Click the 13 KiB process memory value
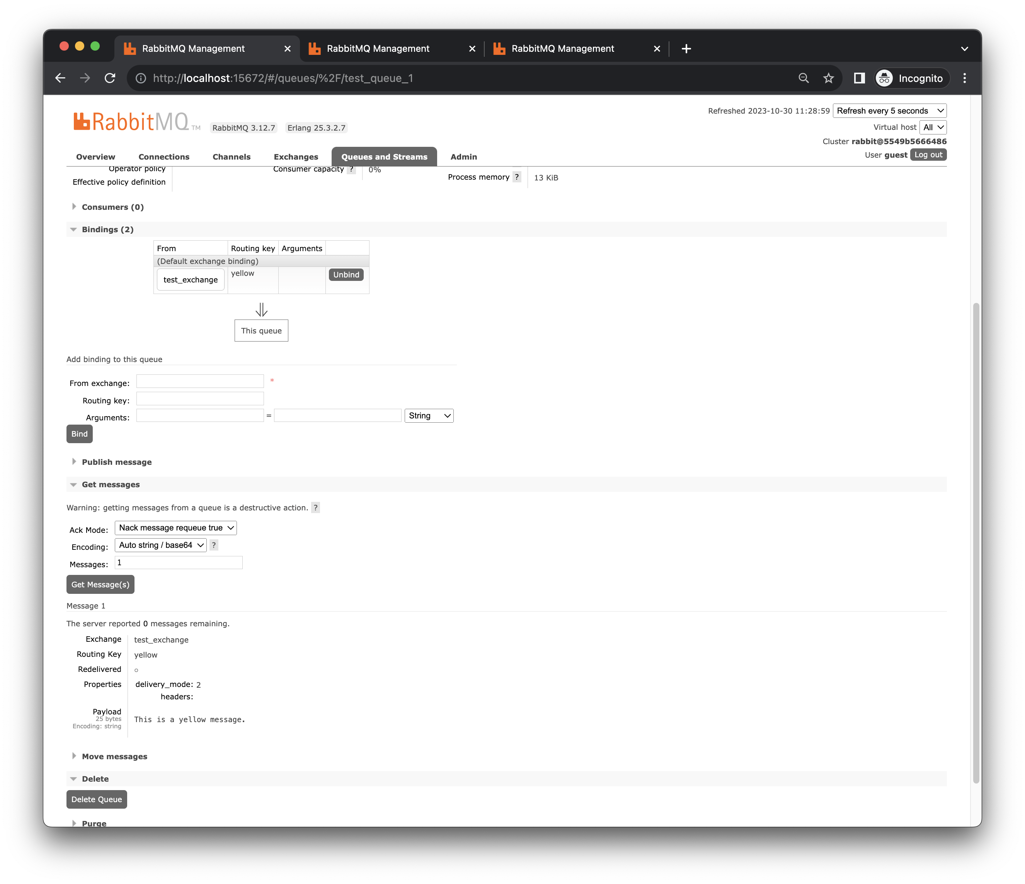This screenshot has height=884, width=1025. click(x=546, y=177)
